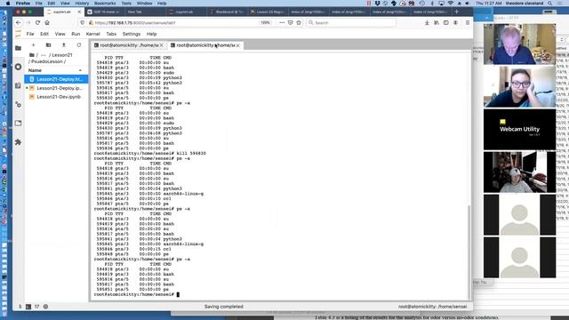Select the Lesson21-Dev.ipynb notebook
Image resolution: width=569 pixels, height=320 pixels.
pyautogui.click(x=56, y=97)
